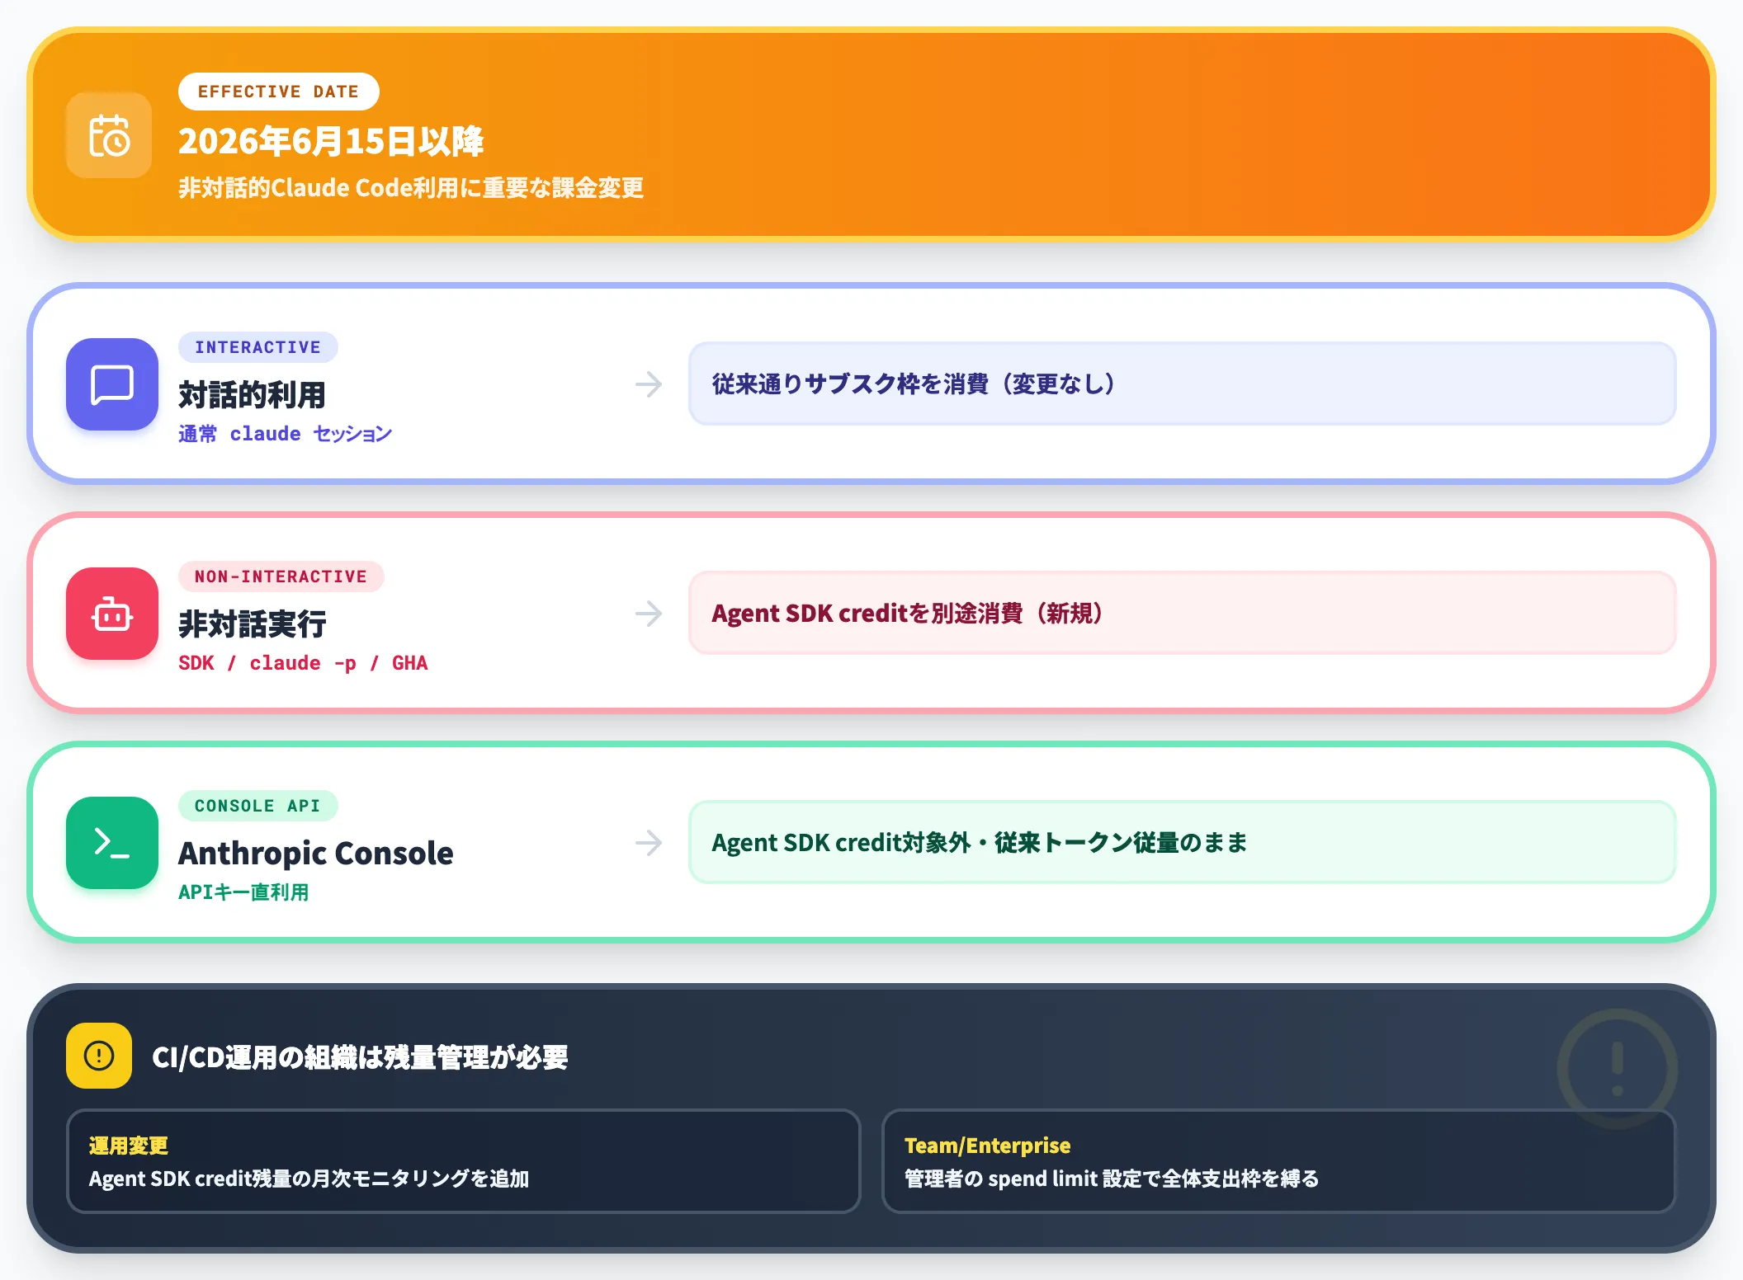
Task: Click the INTERACTIVE badge
Action: pos(258,347)
